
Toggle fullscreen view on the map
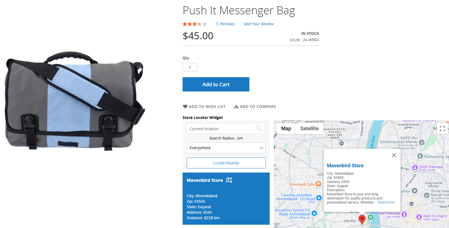click(x=442, y=129)
